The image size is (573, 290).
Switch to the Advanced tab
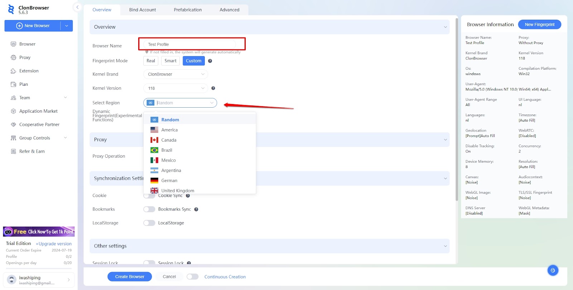(x=230, y=10)
